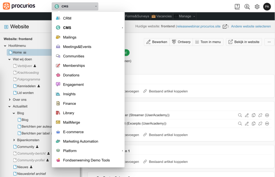Select the Nieuwsbrief archief page
The width and height of the screenshot is (275, 177).
(31, 174)
